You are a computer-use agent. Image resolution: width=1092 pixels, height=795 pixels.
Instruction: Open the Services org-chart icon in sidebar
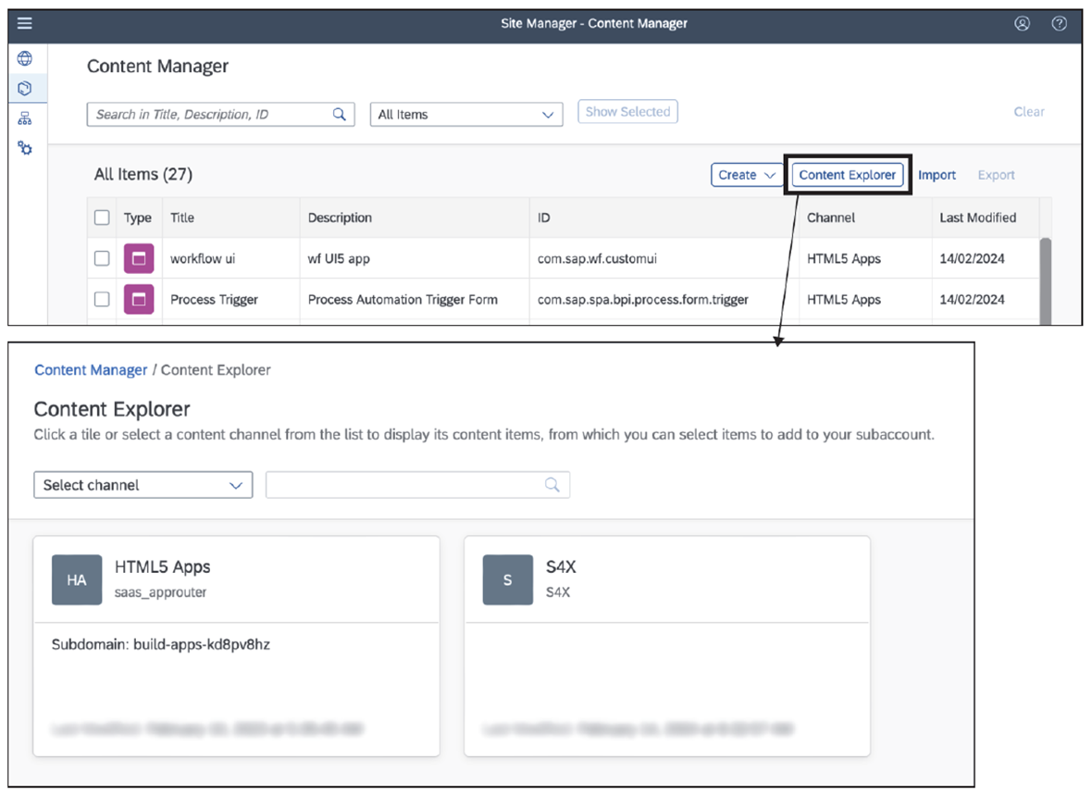point(25,118)
